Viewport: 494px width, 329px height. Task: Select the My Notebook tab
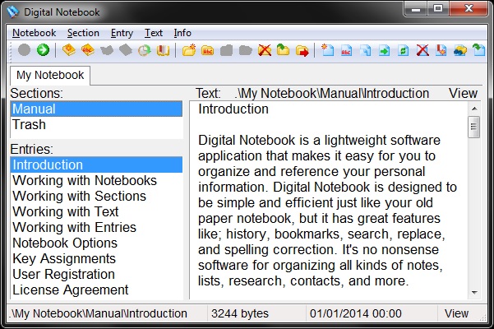(x=50, y=76)
